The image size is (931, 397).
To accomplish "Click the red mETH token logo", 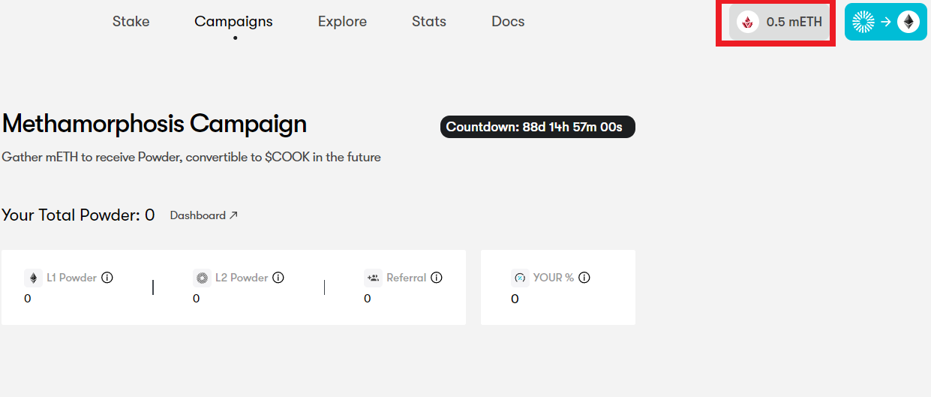I will [x=747, y=23].
